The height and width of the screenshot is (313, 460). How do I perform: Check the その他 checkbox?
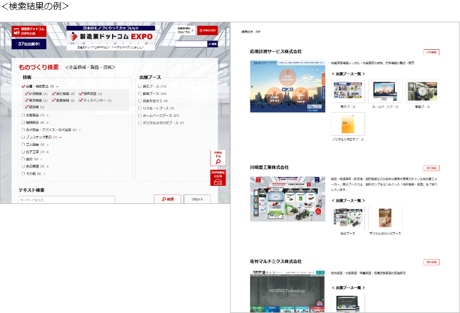pyautogui.click(x=23, y=173)
